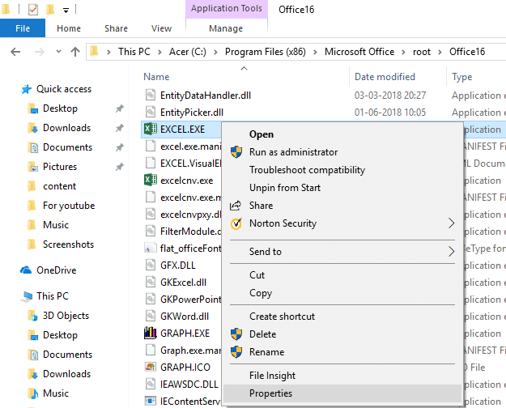This screenshot has width=506, height=408.
Task: Click the Properties checkmark quick access icon
Action: pyautogui.click(x=33, y=10)
